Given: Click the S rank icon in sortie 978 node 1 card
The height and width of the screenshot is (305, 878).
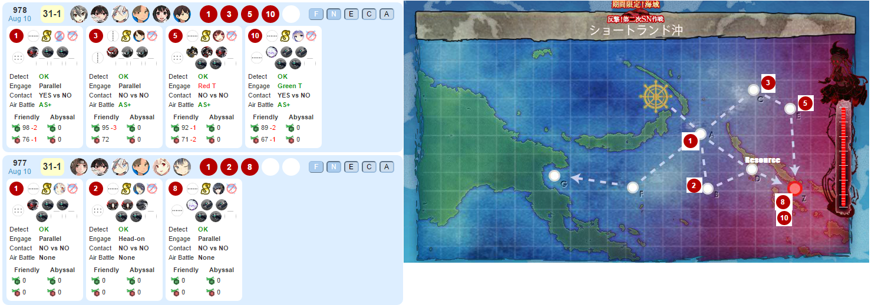Looking at the screenshot, I should pos(47,36).
